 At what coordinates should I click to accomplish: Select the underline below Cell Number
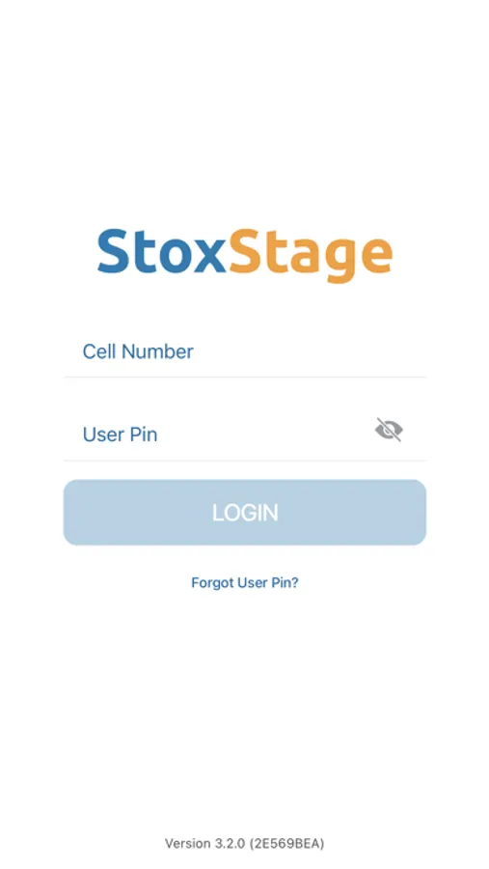[x=245, y=378]
